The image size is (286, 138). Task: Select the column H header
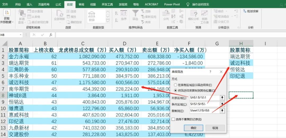pyautogui.click(x=241, y=43)
